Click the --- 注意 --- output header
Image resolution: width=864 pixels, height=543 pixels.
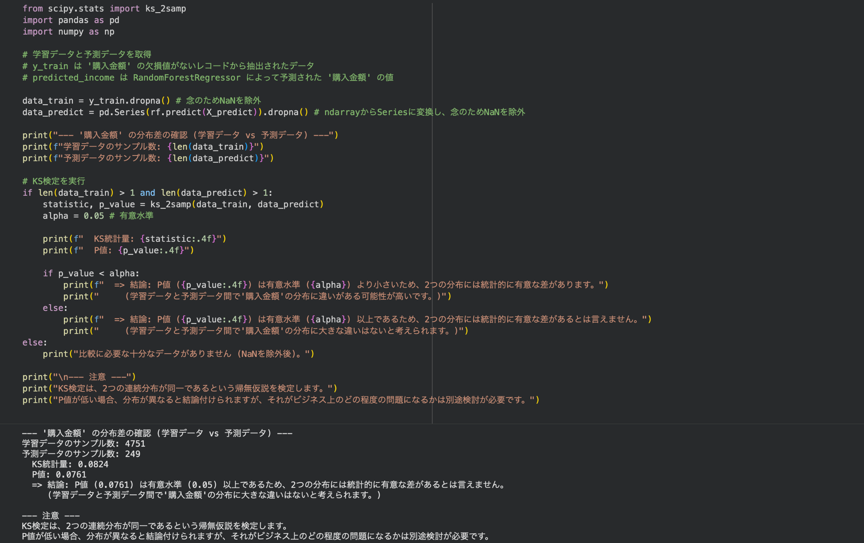(x=51, y=515)
